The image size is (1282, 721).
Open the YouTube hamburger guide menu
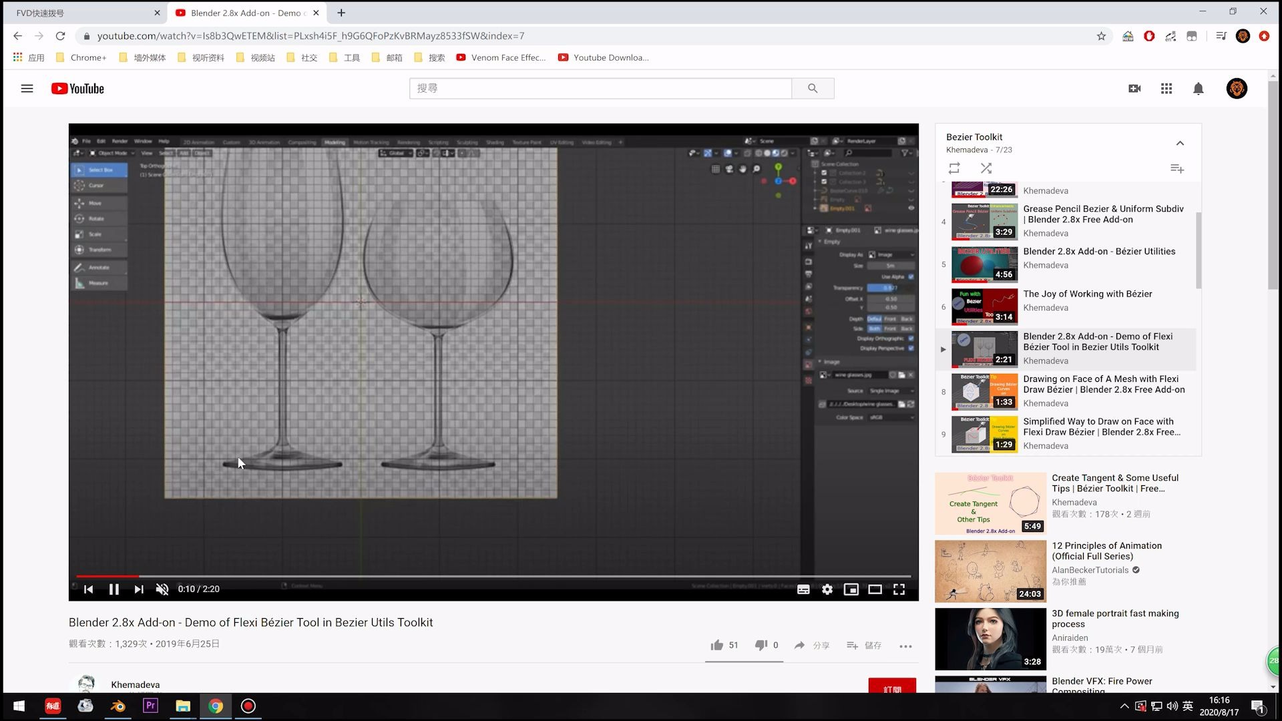point(27,88)
